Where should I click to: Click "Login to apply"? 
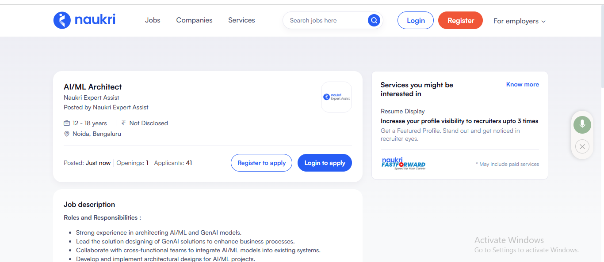325,162
